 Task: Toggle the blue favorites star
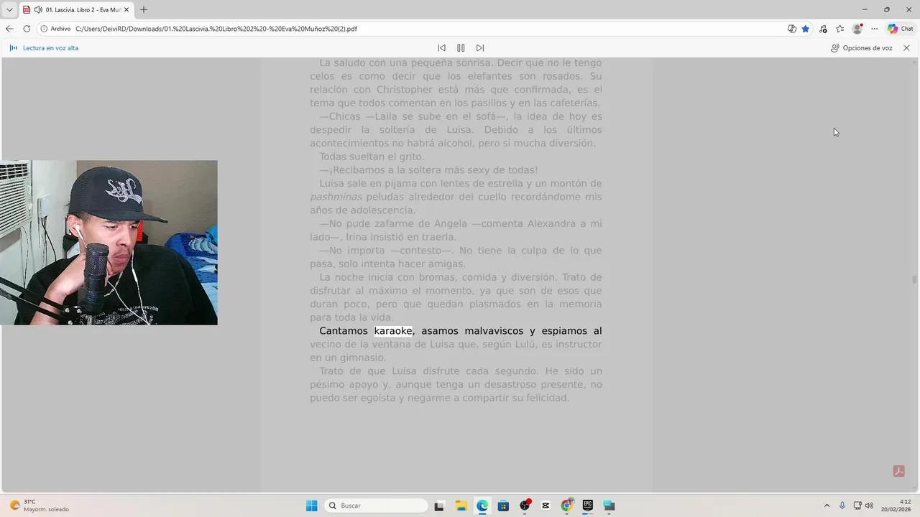806,29
